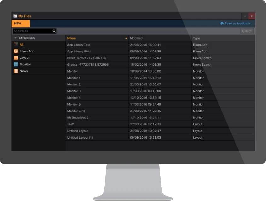
Task: Click Layout type in Test1 row
Action: (197, 124)
